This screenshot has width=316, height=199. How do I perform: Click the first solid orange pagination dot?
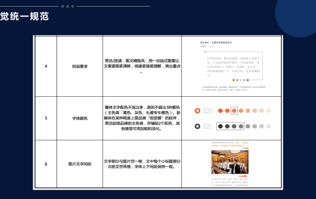[233, 80]
